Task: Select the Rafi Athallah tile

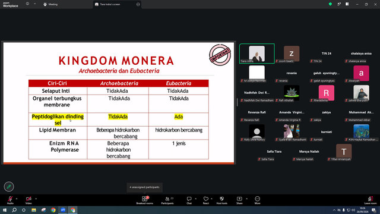Action: pyautogui.click(x=292, y=93)
